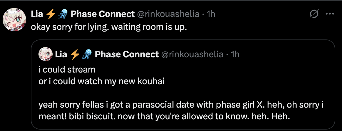
Task: Click jellyfish emoji in top author name
Action: pyautogui.click(x=62, y=14)
